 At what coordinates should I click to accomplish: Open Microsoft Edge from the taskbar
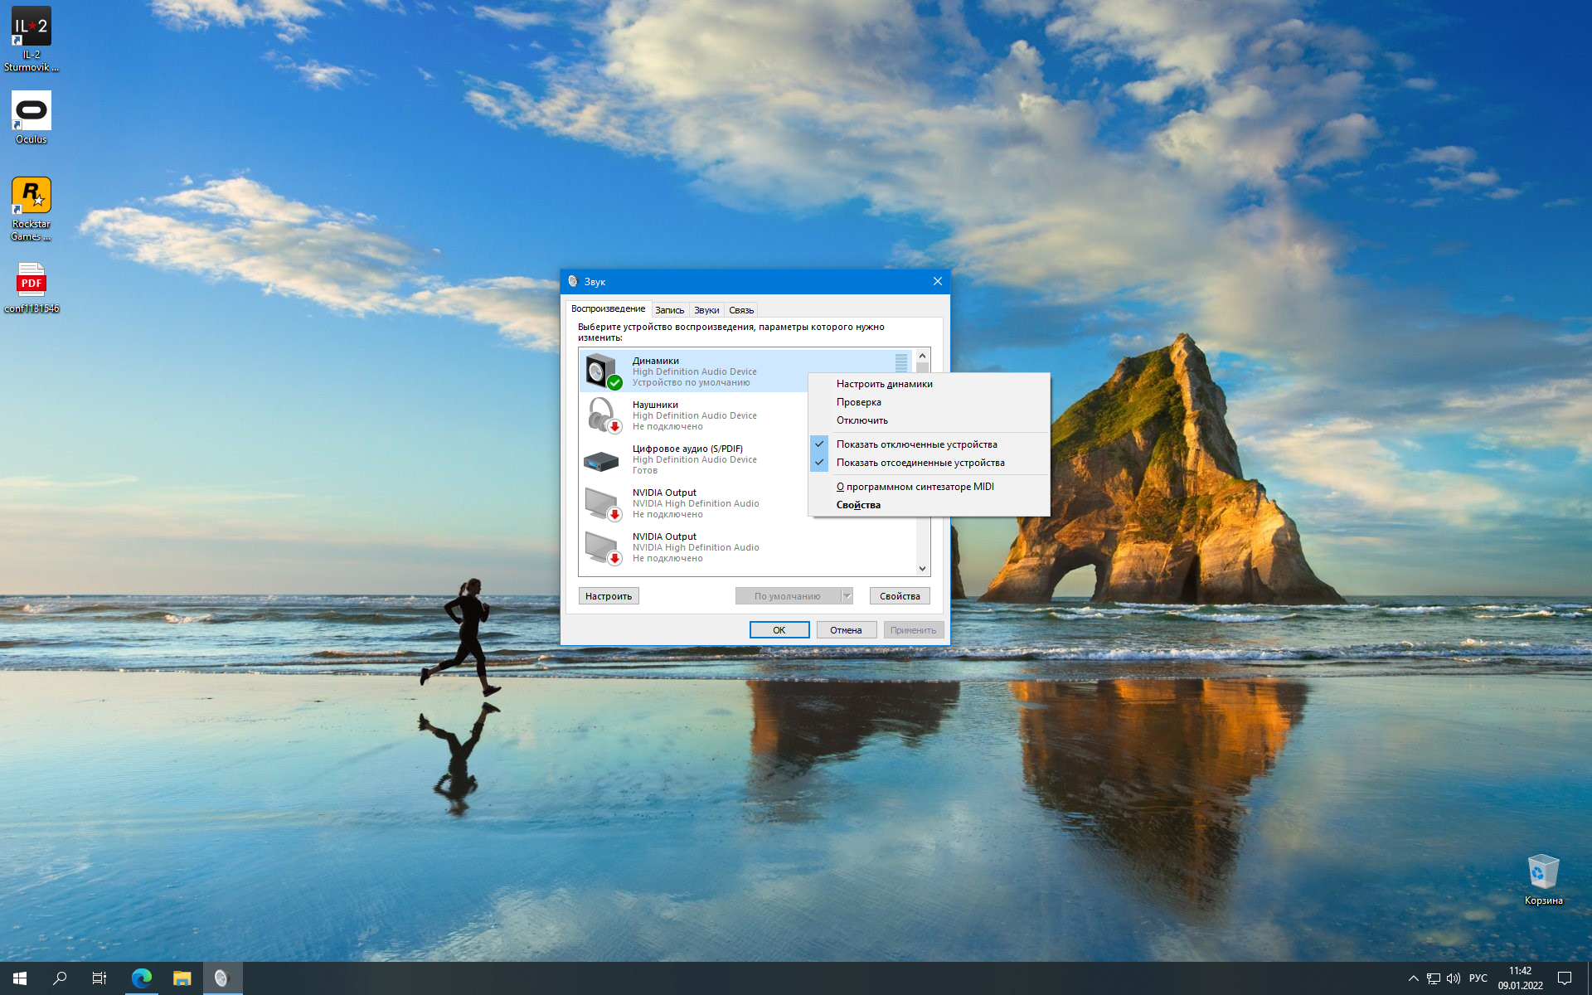click(x=141, y=978)
